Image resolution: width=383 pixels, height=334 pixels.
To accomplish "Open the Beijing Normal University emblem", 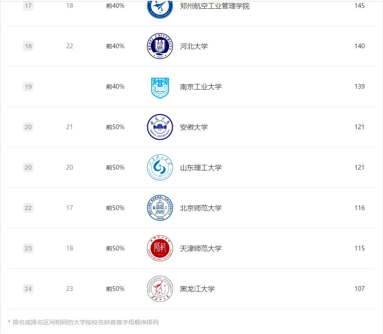I will pos(160,208).
